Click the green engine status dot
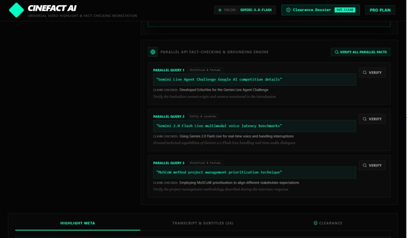Image resolution: width=407 pixels, height=238 pixels. click(220, 10)
